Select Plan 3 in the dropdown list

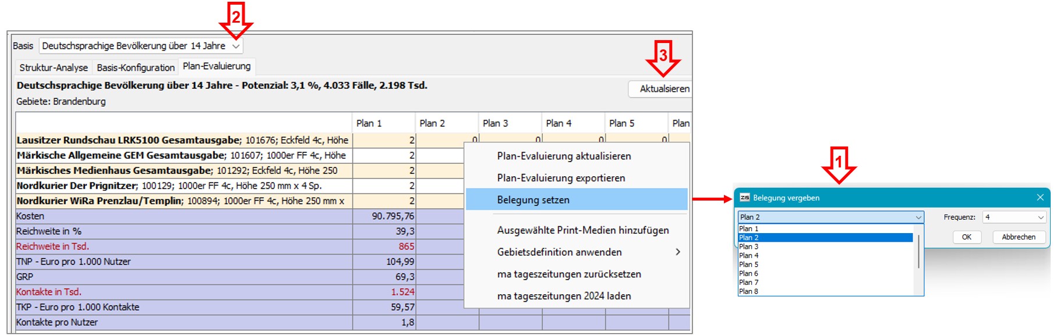(825, 246)
